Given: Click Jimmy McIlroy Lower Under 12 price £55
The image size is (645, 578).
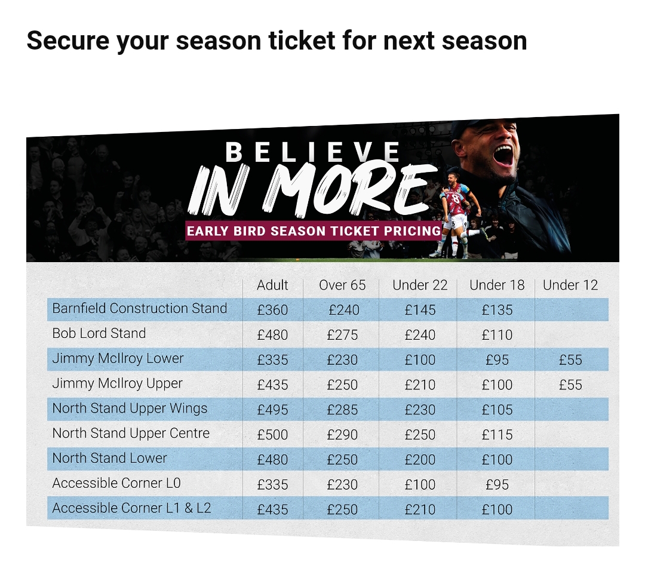Looking at the screenshot, I should 570,360.
